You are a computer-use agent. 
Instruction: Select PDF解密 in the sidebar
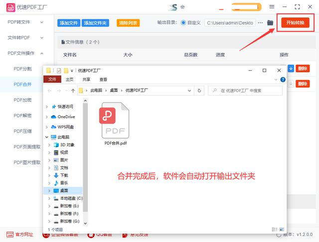tap(22, 116)
